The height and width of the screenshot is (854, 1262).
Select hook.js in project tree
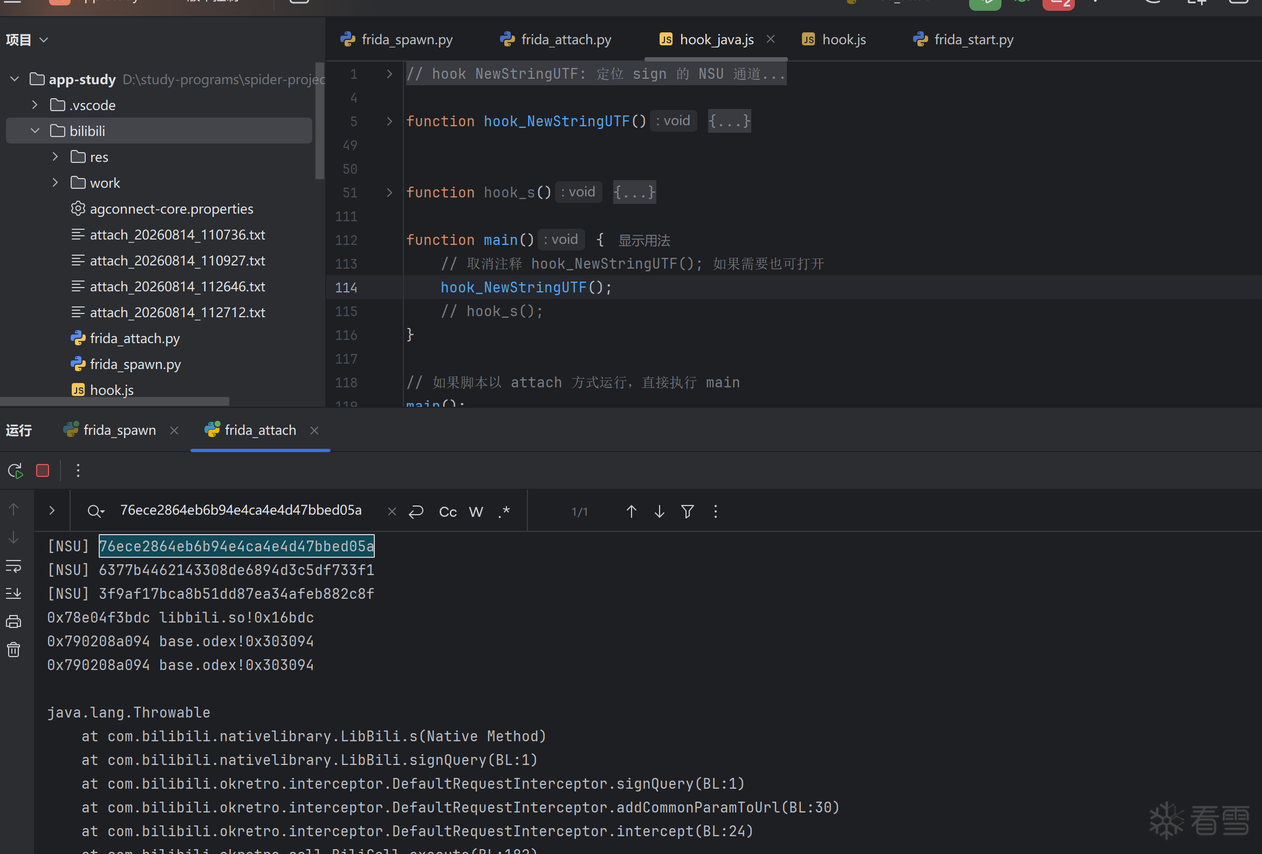click(102, 390)
